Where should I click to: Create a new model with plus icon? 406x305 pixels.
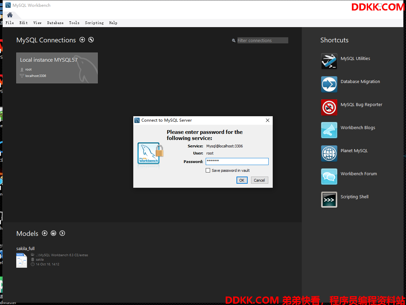point(45,233)
